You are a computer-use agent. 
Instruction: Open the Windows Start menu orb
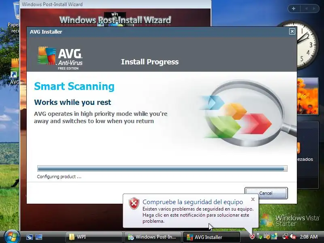coord(12,237)
